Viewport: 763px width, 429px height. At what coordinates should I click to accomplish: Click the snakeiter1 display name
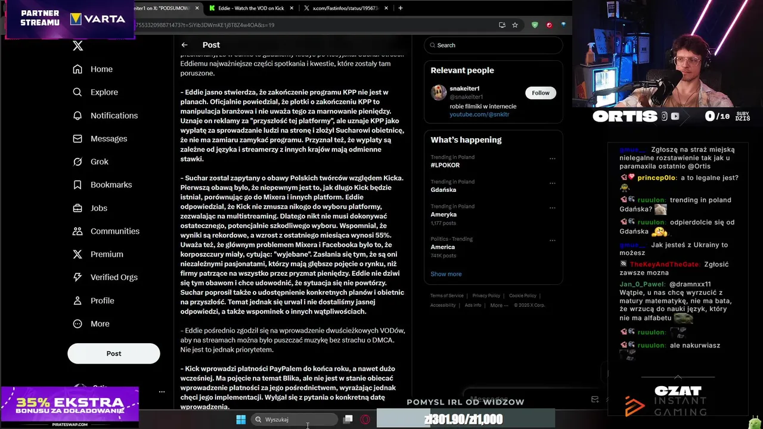[464, 89]
